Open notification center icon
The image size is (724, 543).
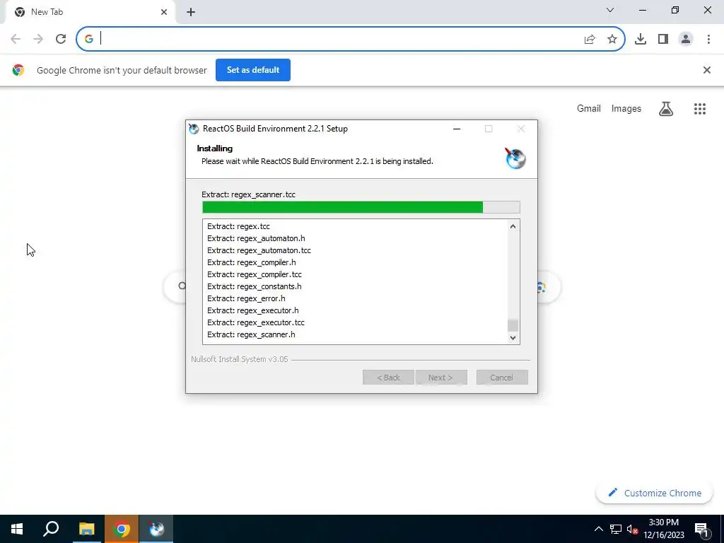pyautogui.click(x=701, y=529)
